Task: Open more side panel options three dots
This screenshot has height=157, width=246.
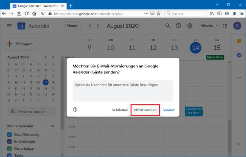Action: pyautogui.click(x=239, y=77)
